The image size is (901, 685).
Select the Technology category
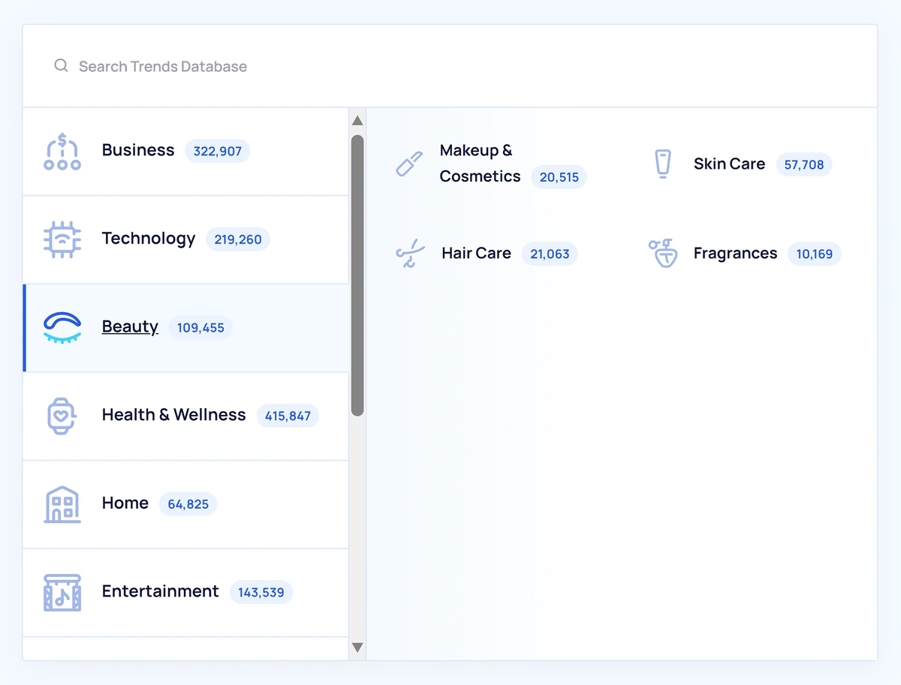(x=185, y=239)
